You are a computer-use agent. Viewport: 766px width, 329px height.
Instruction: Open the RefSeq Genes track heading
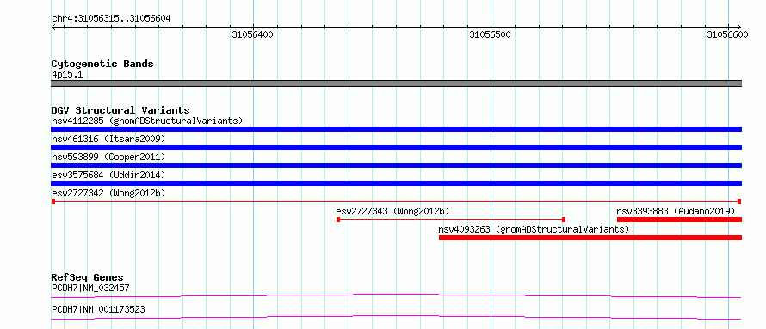coord(87,277)
